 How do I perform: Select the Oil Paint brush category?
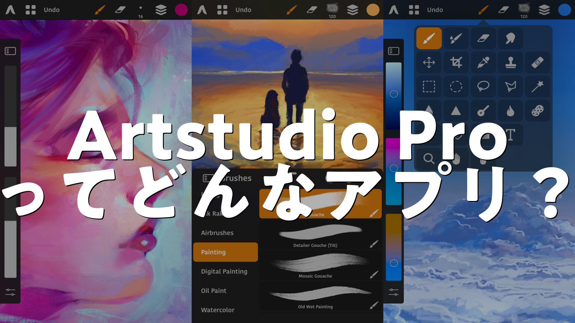[x=225, y=291]
